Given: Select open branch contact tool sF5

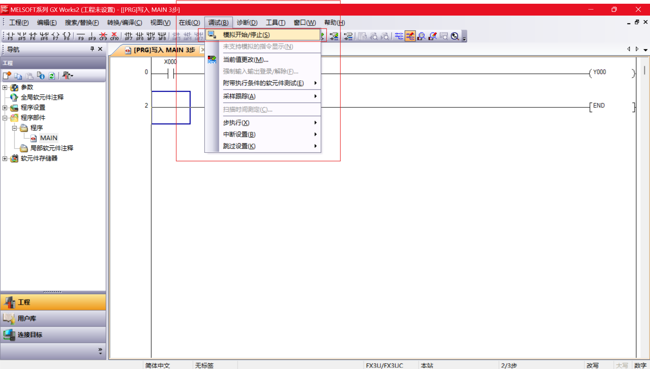Looking at the screenshot, I should pos(22,36).
